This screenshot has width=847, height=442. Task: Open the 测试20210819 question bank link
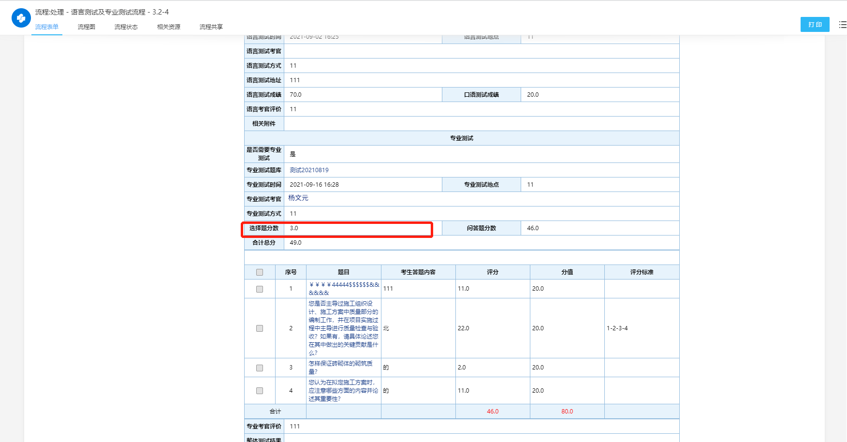309,170
